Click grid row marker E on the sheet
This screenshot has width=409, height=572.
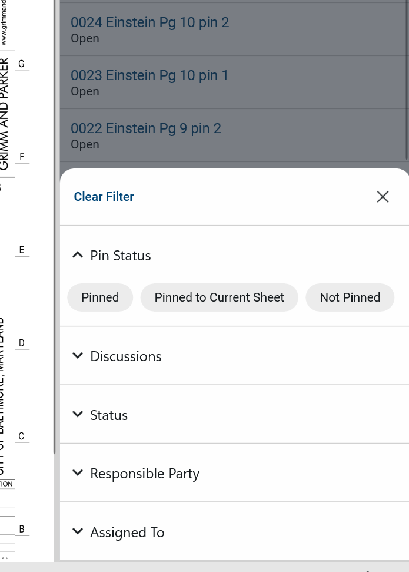(x=22, y=250)
